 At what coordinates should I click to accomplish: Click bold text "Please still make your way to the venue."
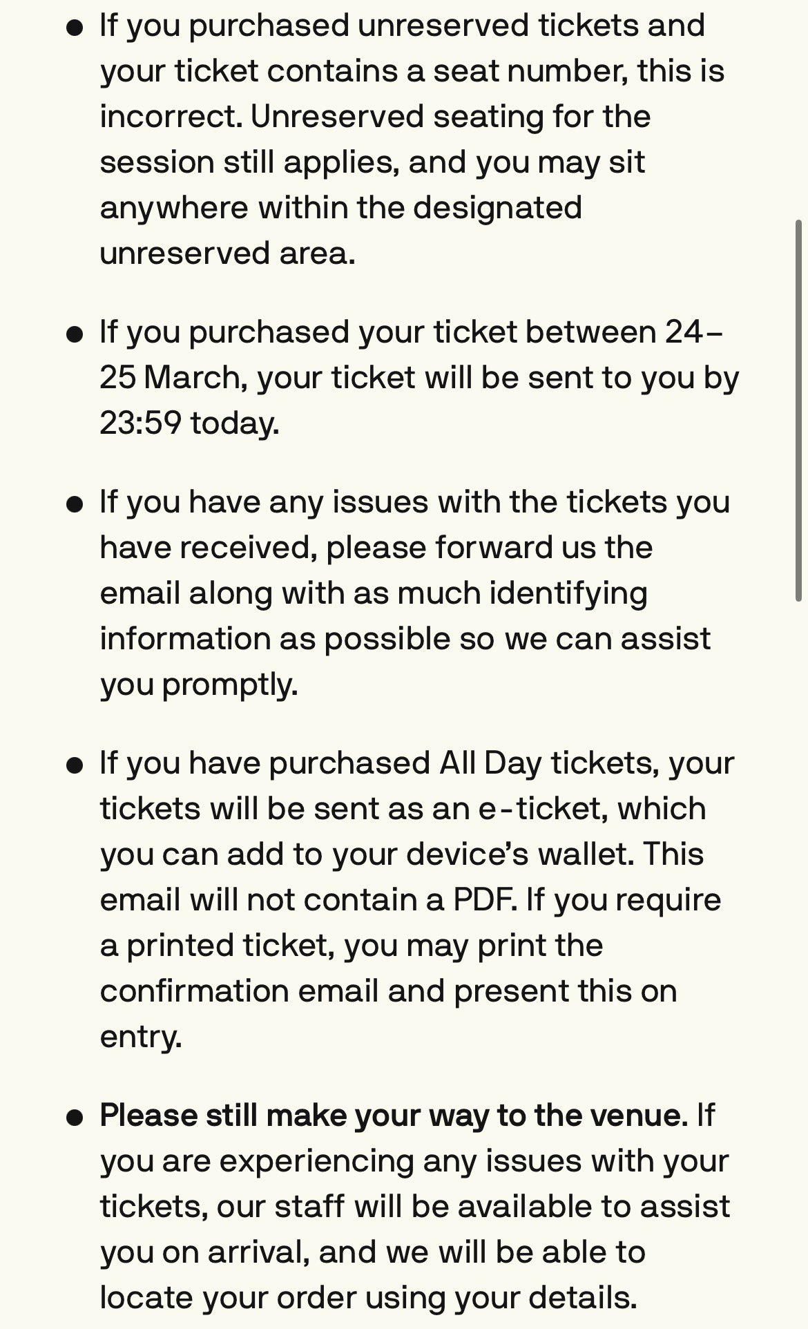coord(394,1116)
